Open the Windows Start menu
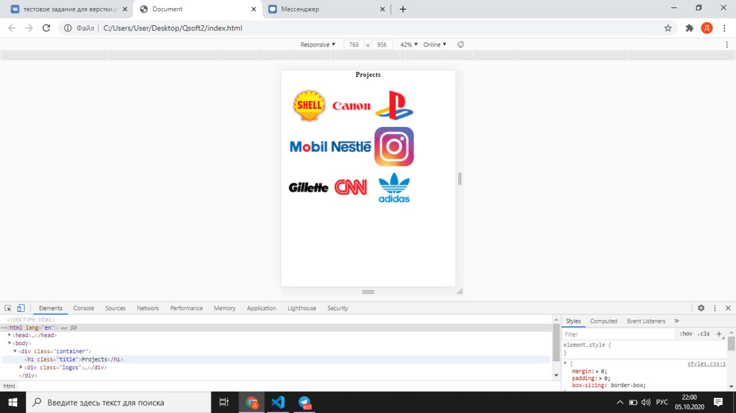This screenshot has height=413, width=736. click(x=13, y=402)
